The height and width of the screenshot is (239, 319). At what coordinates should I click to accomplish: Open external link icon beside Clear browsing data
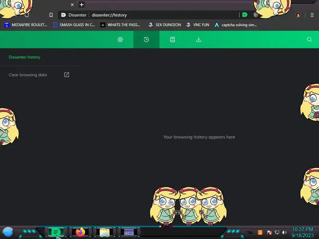click(x=67, y=75)
